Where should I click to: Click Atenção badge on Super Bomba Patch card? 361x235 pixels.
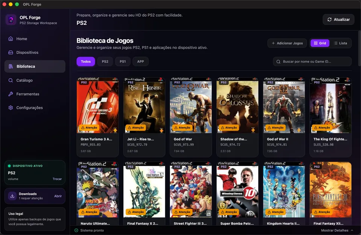229,212
